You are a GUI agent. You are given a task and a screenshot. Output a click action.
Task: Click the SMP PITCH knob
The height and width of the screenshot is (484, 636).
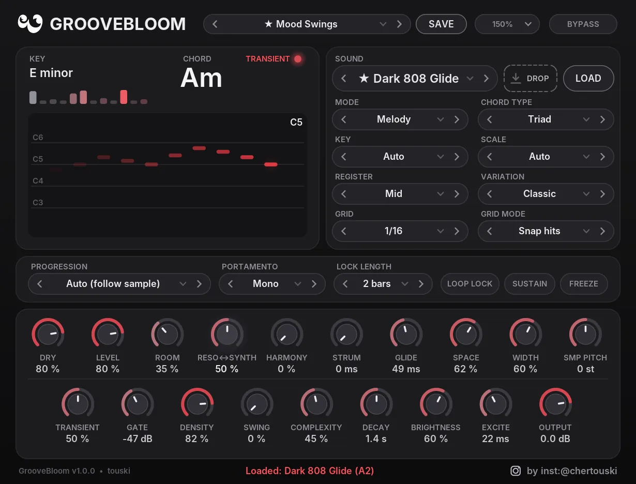point(585,334)
